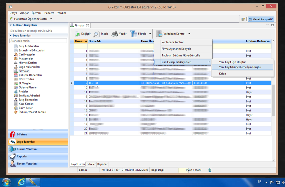The width and height of the screenshot is (285, 187).
Task: Click the Cari Hesaplar icon
Action: point(16,55)
